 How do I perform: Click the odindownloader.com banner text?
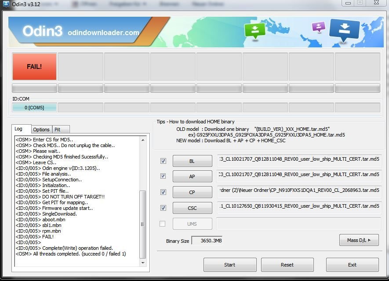[x=103, y=32]
